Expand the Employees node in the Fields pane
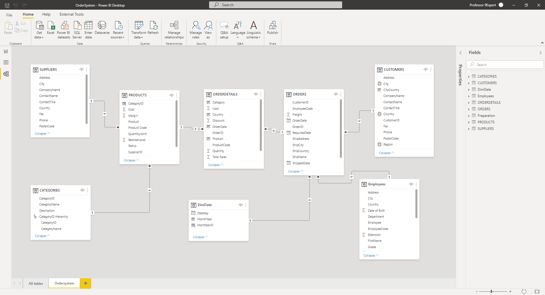The height and width of the screenshot is (295, 545). [469, 96]
